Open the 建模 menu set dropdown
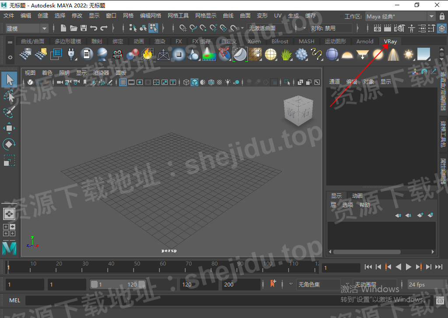This screenshot has height=318, width=448. 27,28
